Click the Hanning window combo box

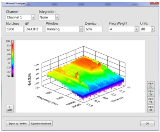pos(64,29)
